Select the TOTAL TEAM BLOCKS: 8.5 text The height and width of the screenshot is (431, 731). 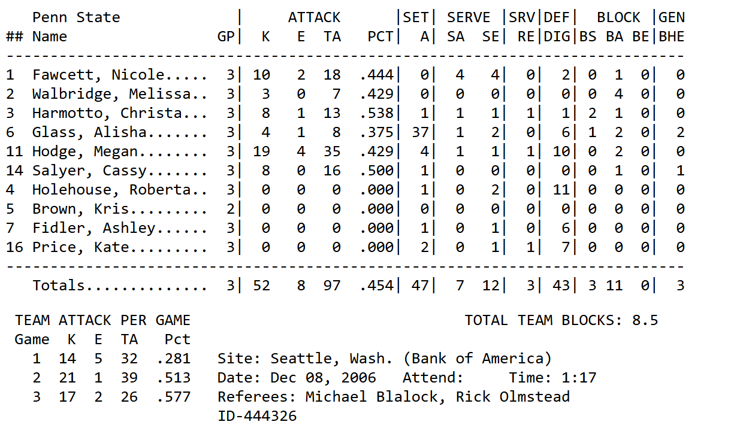(x=561, y=320)
